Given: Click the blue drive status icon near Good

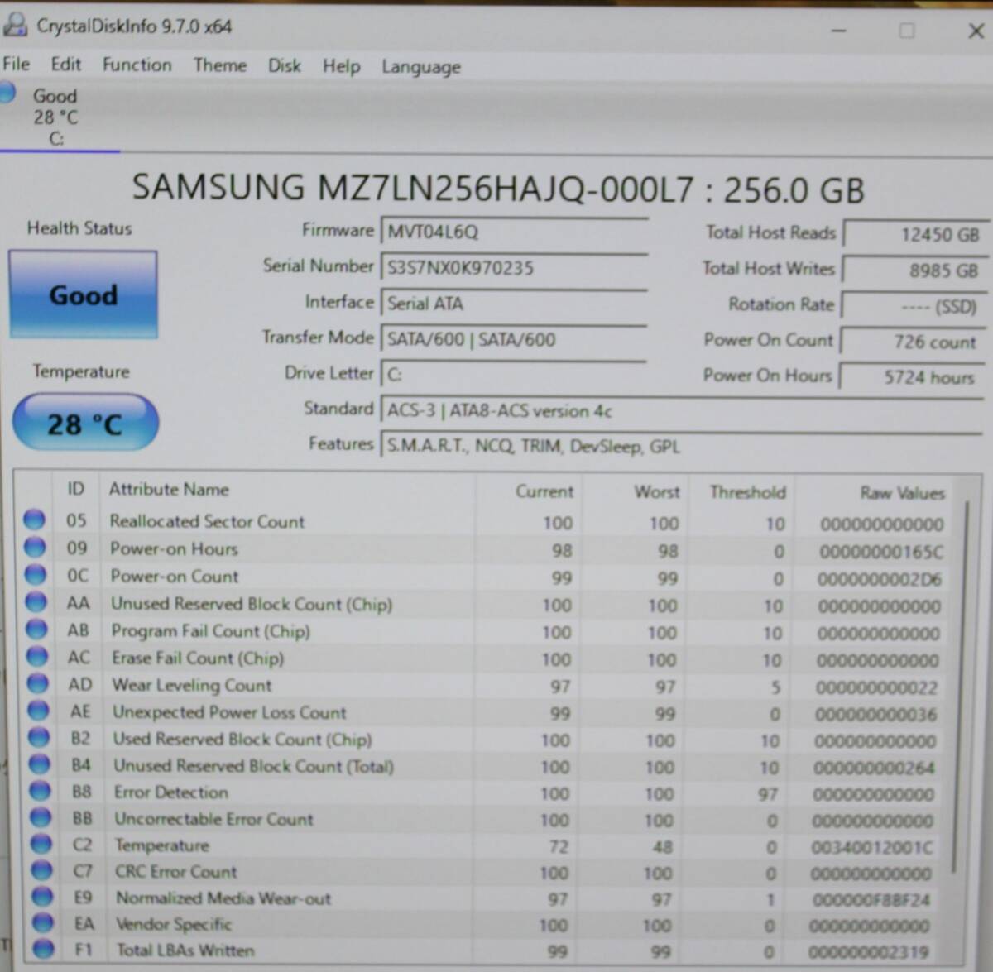Looking at the screenshot, I should coord(7,92).
